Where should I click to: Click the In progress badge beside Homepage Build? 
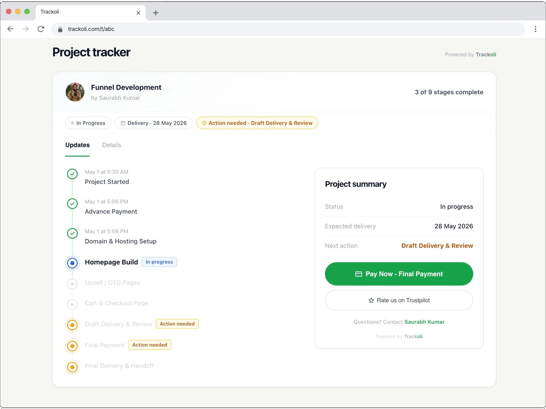pos(159,262)
